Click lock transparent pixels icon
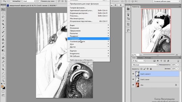Screen dimensions: 182x102 (141, 69)
